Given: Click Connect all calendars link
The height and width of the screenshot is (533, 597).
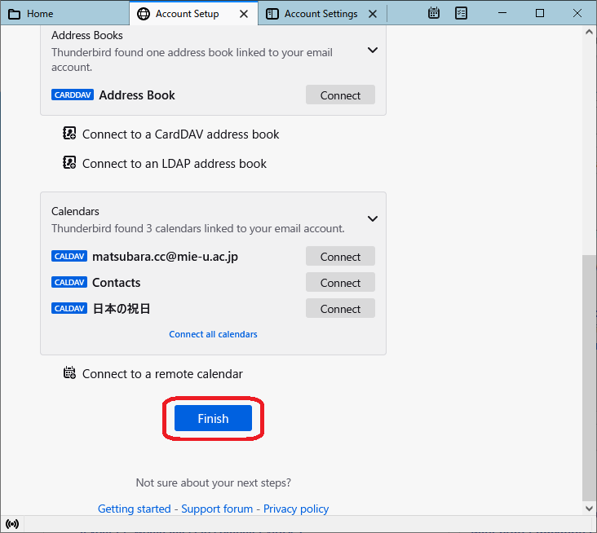Looking at the screenshot, I should click(x=213, y=334).
